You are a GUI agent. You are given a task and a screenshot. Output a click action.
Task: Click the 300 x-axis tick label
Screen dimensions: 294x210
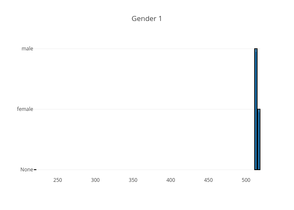[95, 180]
